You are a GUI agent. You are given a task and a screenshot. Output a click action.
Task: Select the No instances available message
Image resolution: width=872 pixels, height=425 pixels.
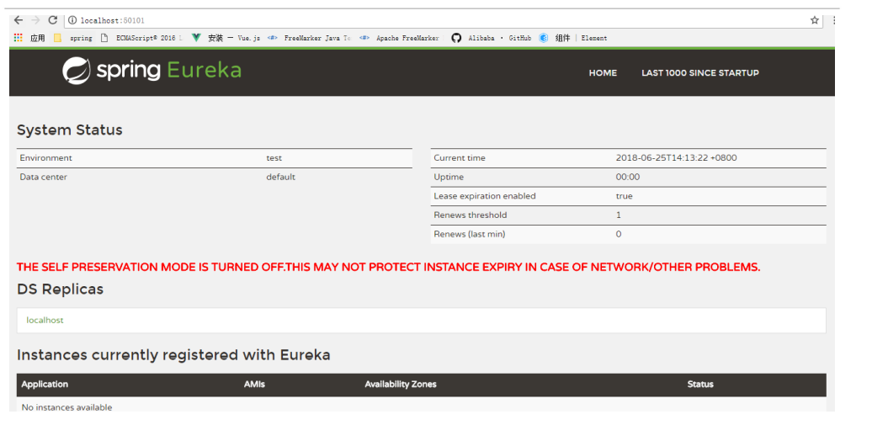pyautogui.click(x=66, y=407)
